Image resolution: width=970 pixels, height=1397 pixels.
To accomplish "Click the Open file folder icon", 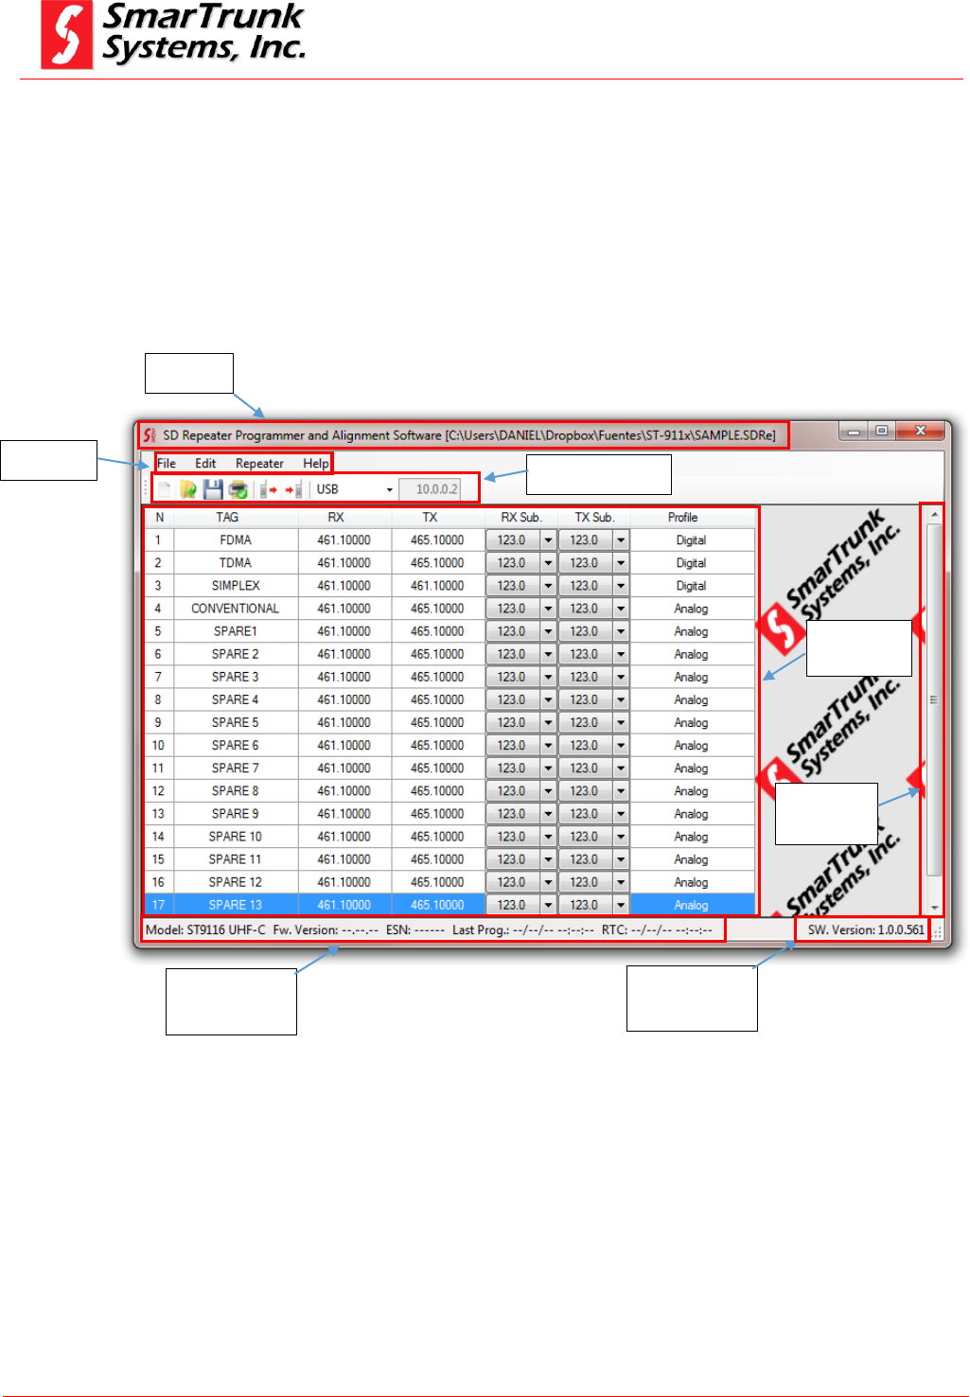I will pos(188,489).
